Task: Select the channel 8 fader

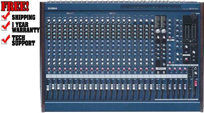Action: pos(85,87)
